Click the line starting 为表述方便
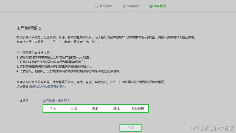 click(x=58, y=42)
